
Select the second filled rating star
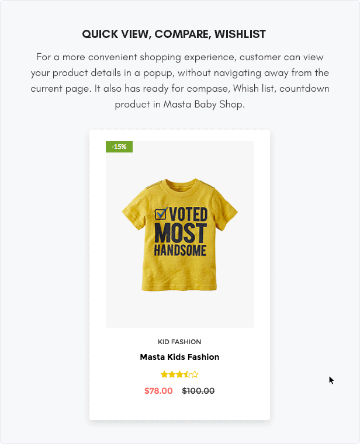pyautogui.click(x=172, y=374)
